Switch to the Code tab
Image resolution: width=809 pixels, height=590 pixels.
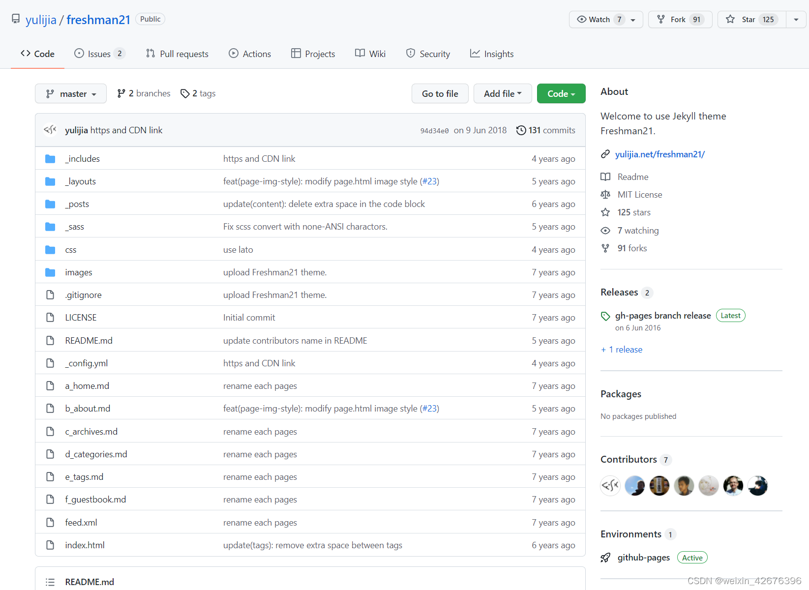point(37,54)
